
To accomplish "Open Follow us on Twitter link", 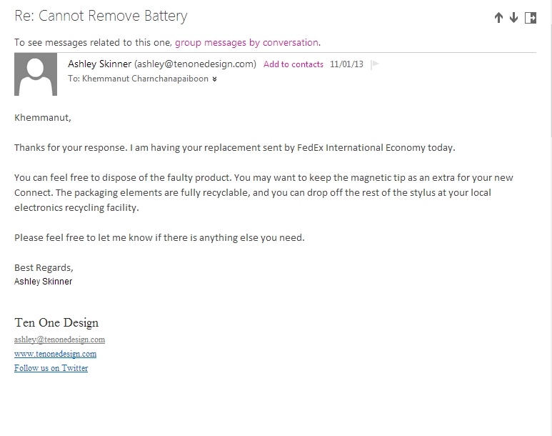I will tap(51, 368).
